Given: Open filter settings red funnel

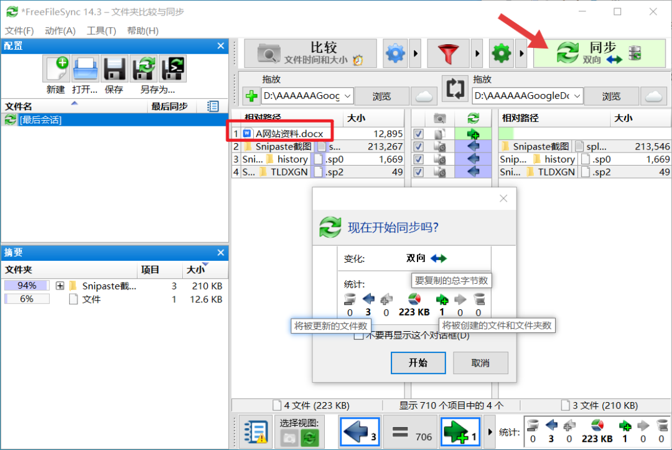Looking at the screenshot, I should [448, 54].
